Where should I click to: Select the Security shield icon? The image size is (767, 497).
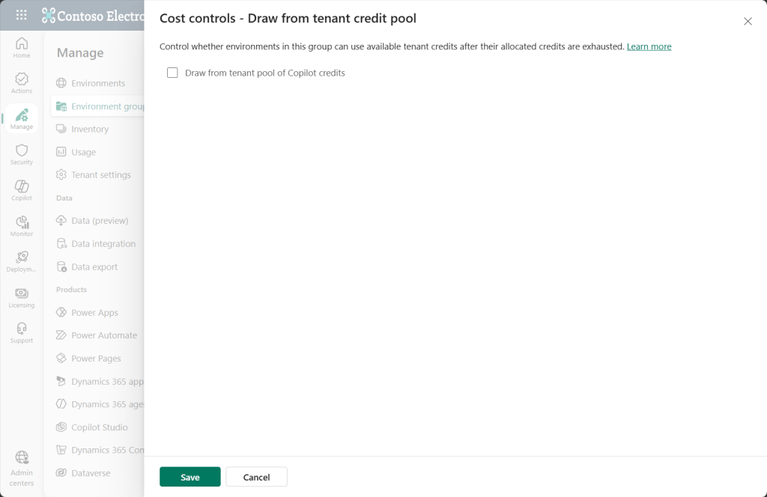[x=22, y=154]
